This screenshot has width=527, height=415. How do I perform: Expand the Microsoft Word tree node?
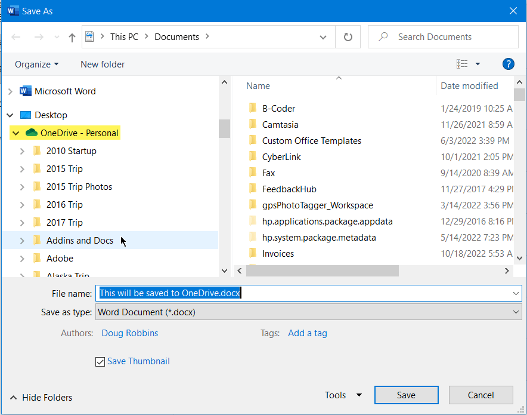point(10,91)
